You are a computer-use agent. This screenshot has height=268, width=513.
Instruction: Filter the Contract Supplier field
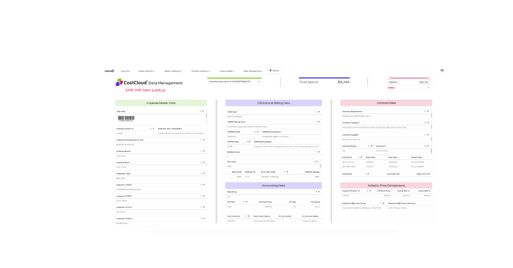pos(429,135)
